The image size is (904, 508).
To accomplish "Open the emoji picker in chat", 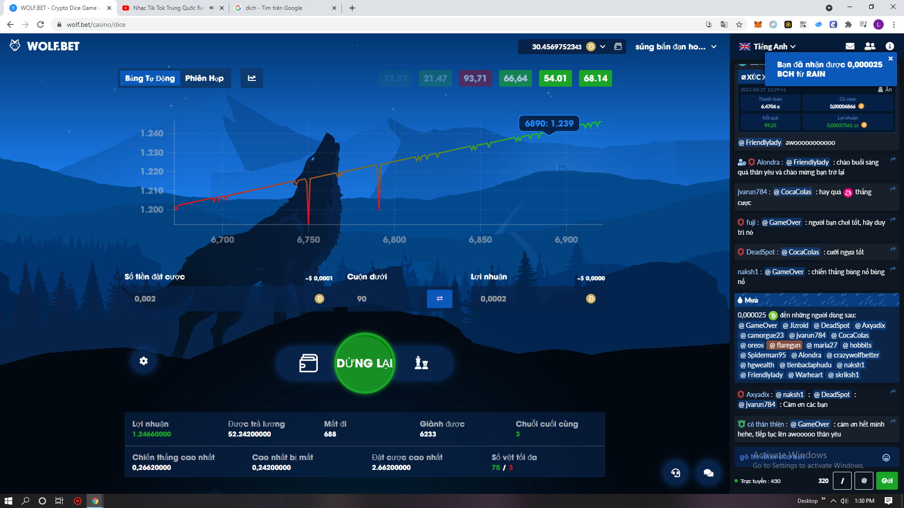I will (886, 458).
